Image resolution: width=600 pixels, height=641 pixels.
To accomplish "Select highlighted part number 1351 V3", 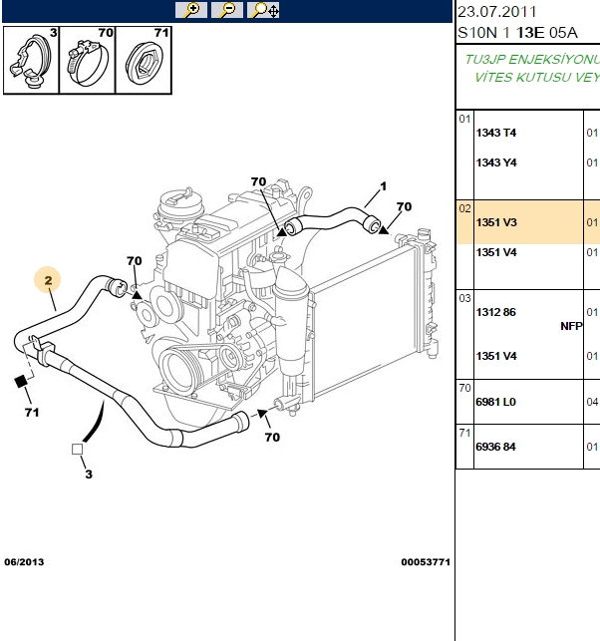I will pyautogui.click(x=495, y=222).
